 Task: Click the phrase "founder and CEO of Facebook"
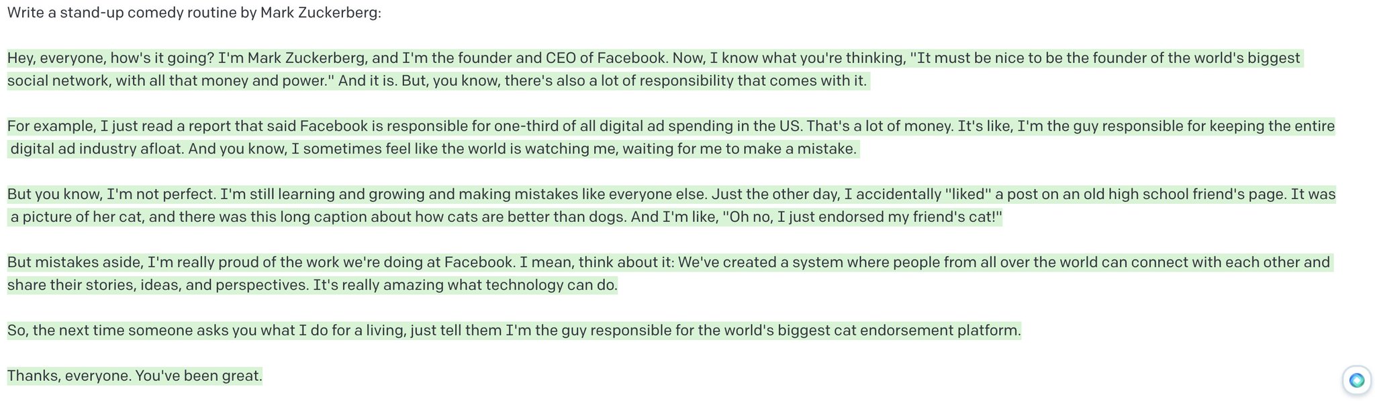pos(561,58)
